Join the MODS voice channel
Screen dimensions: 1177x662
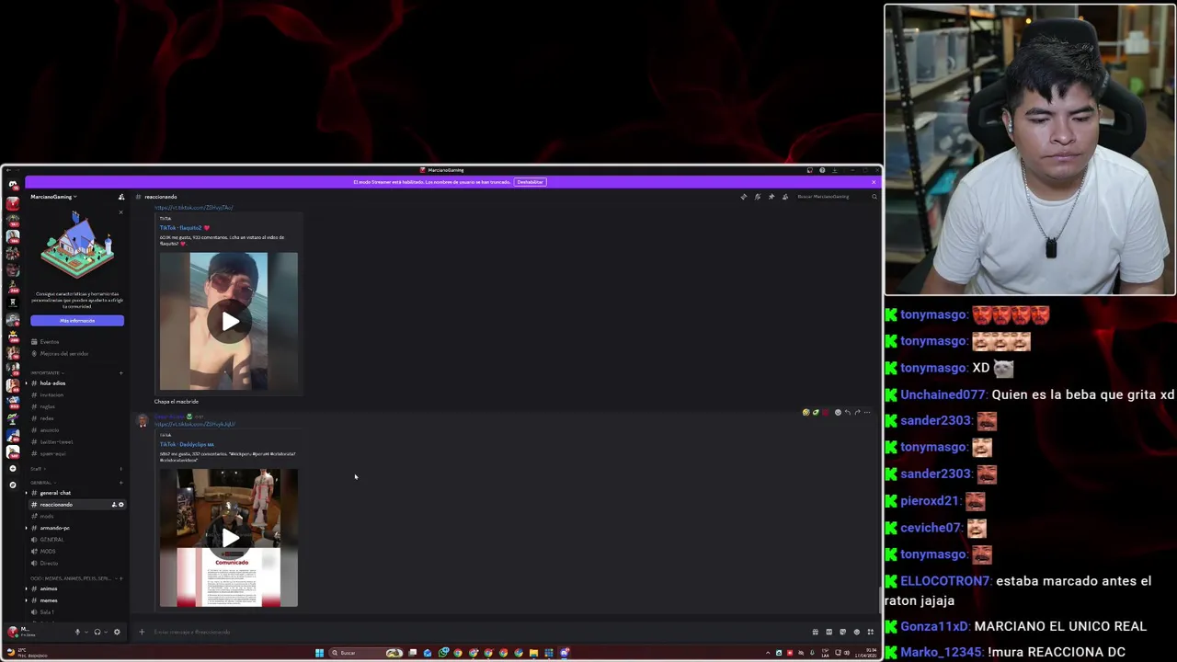pyautogui.click(x=48, y=552)
